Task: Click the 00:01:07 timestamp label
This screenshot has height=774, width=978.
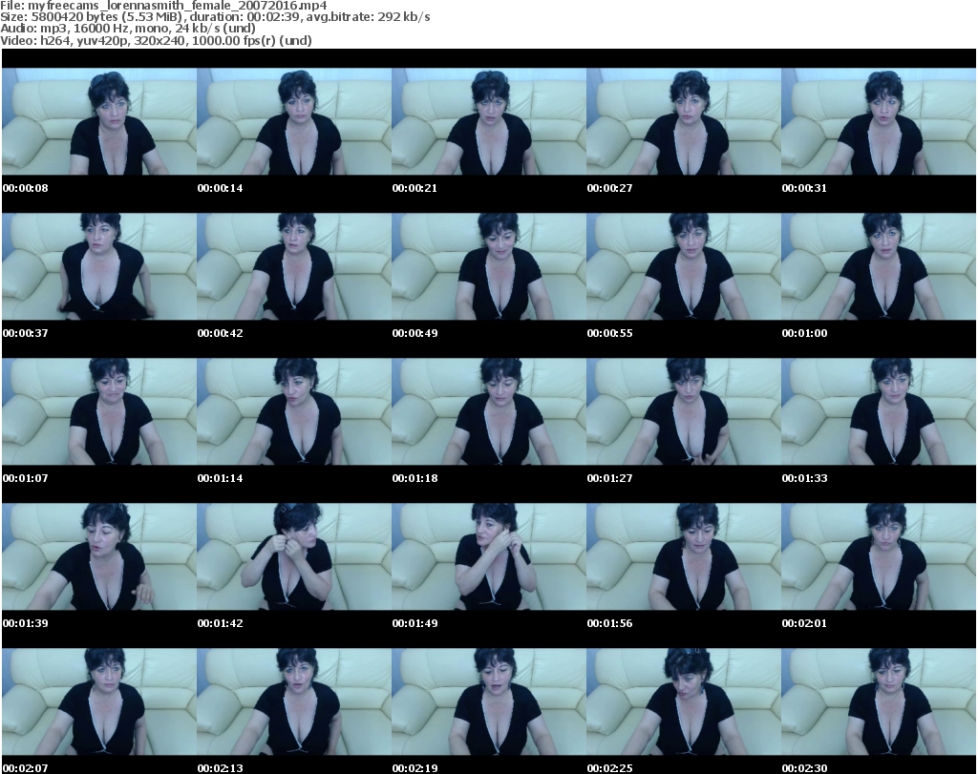Action: pyautogui.click(x=26, y=478)
